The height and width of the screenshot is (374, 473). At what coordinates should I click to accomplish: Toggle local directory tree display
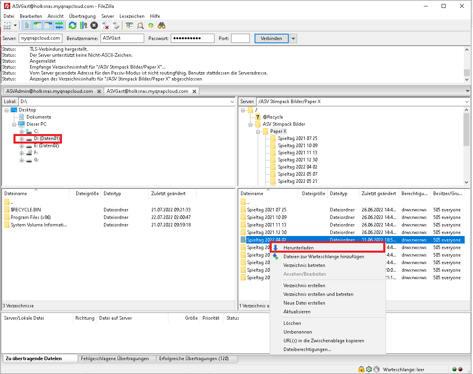click(x=38, y=26)
